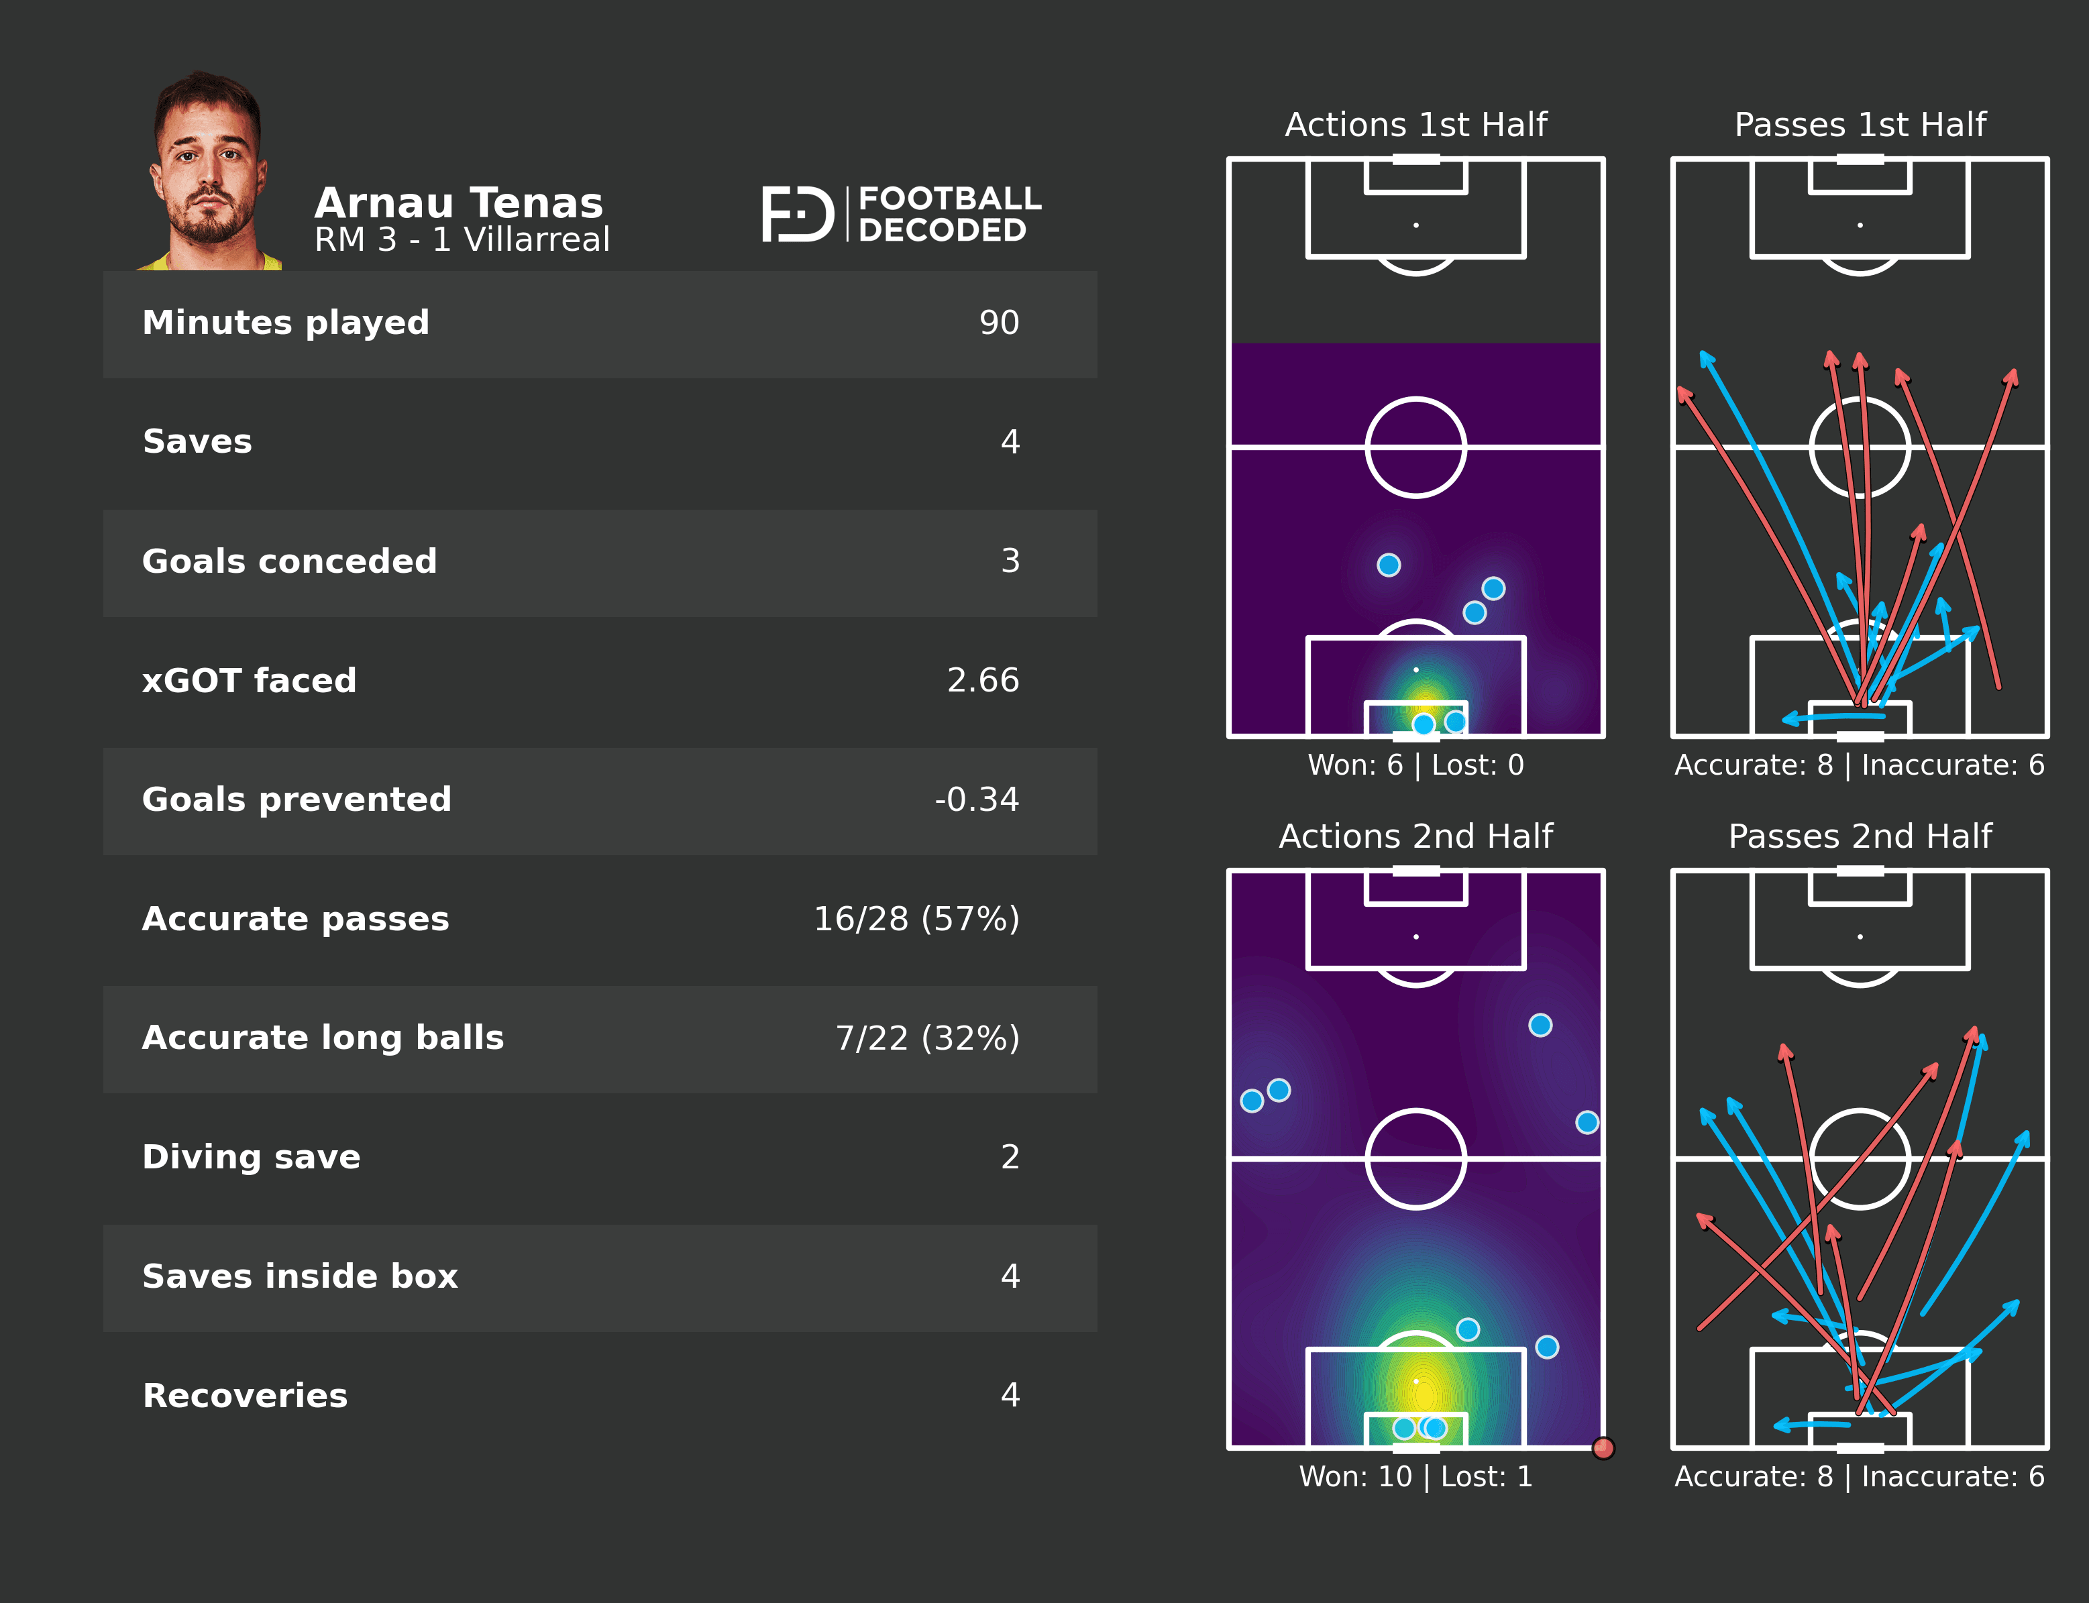2089x1603 pixels.
Task: Click the Goals prevented value -0.34
Action: (x=975, y=799)
